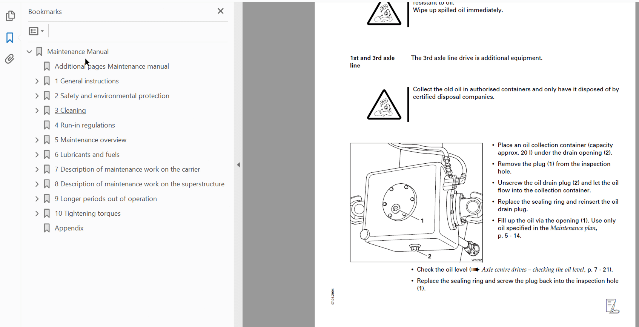
Task: Expand the 3 Cleaning bookmark
Action: pos(37,111)
